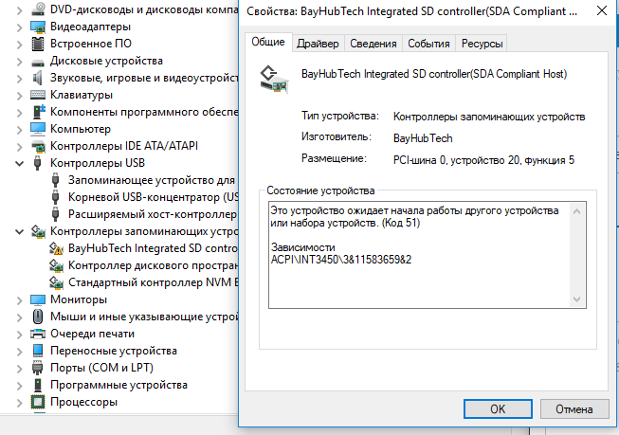This screenshot has width=619, height=435.
Task: Click the Print queues (Очереди печати) icon
Action: (x=38, y=334)
